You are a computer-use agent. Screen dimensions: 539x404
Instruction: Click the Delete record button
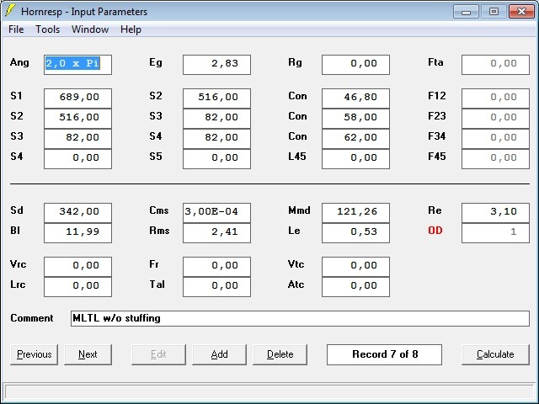coord(280,354)
